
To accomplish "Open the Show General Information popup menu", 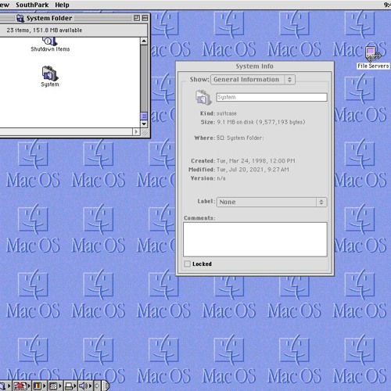I will click(x=253, y=80).
